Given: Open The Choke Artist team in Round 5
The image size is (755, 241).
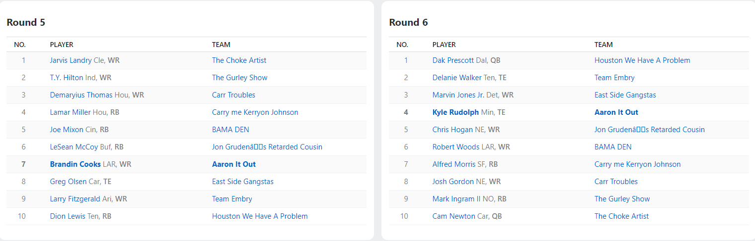Looking at the screenshot, I should (x=239, y=60).
